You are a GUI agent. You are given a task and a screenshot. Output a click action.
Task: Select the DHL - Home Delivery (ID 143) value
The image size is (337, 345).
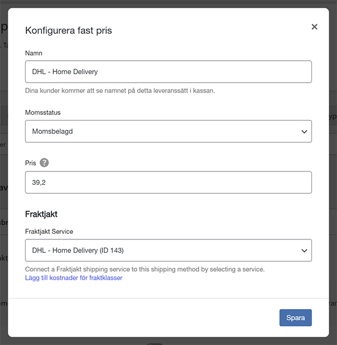tap(78, 251)
